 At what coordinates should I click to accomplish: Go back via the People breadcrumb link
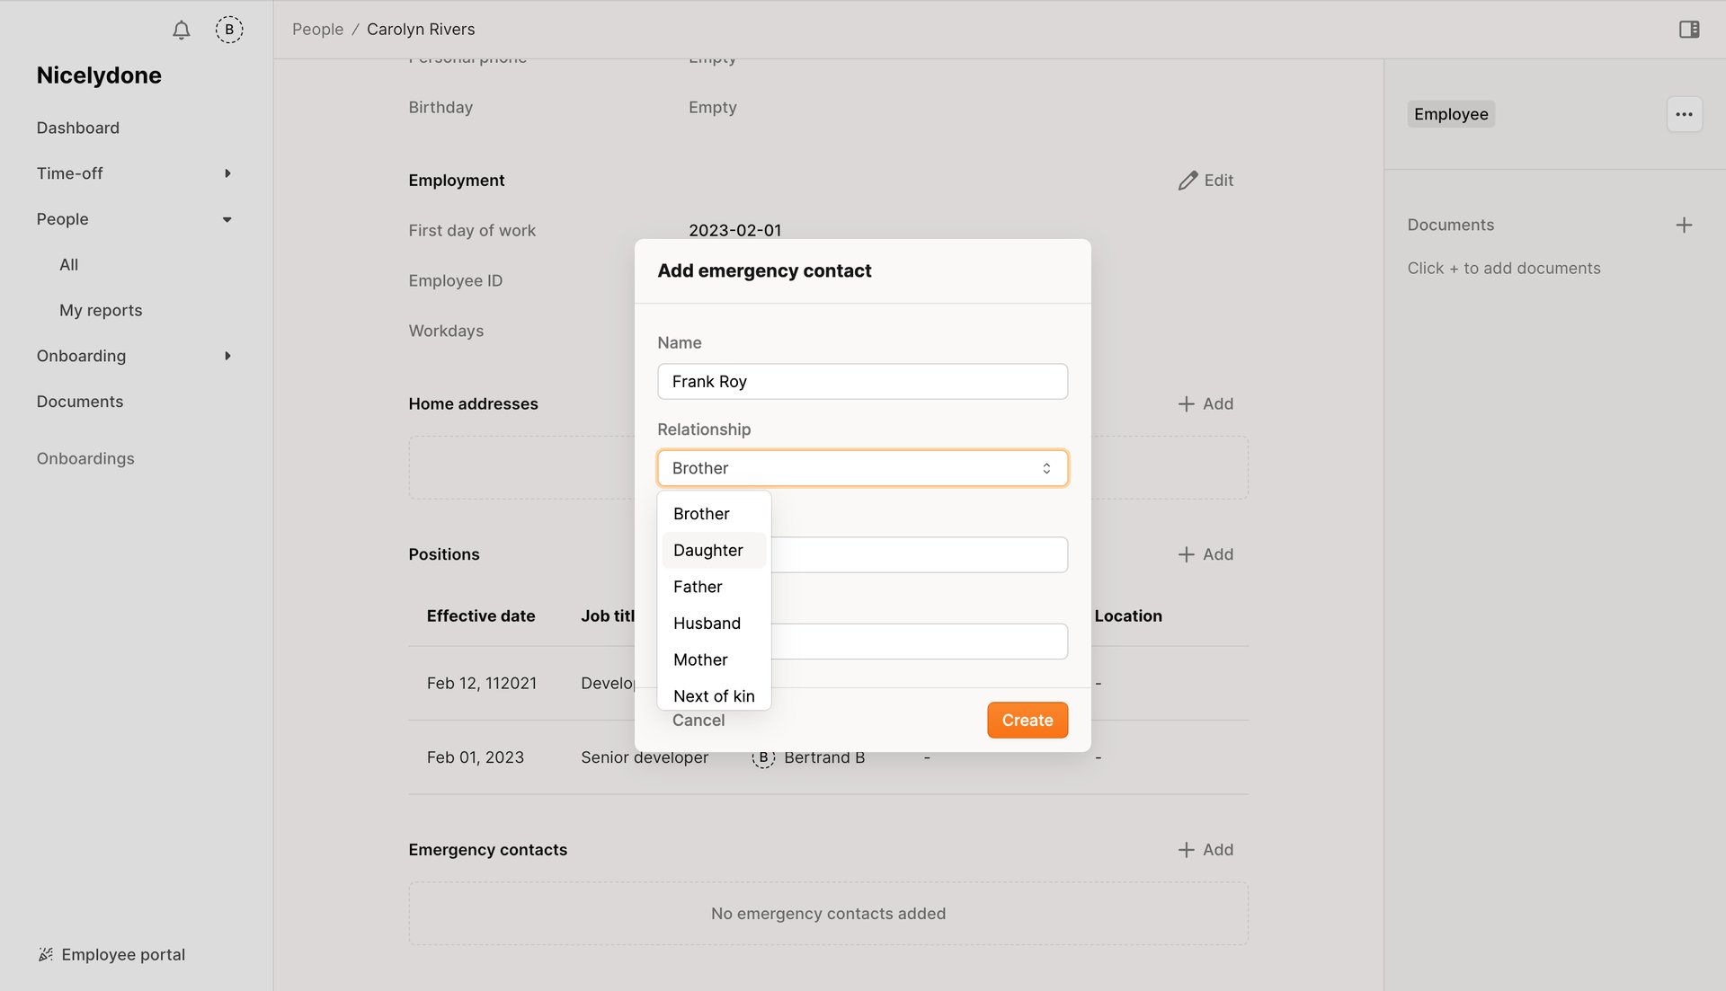(316, 29)
